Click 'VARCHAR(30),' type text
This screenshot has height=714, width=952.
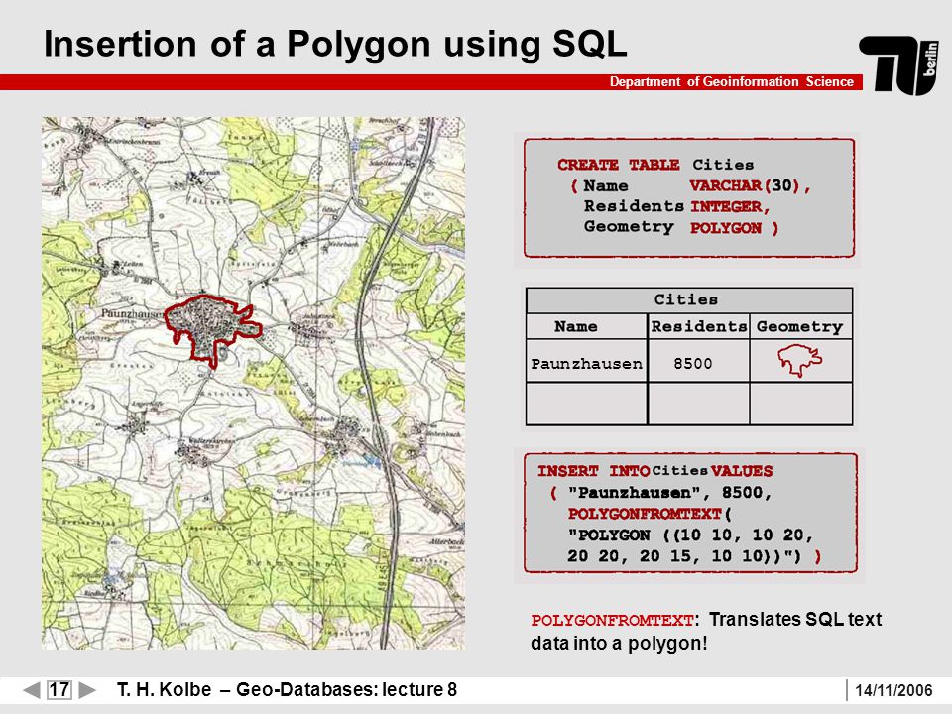pyautogui.click(x=750, y=185)
